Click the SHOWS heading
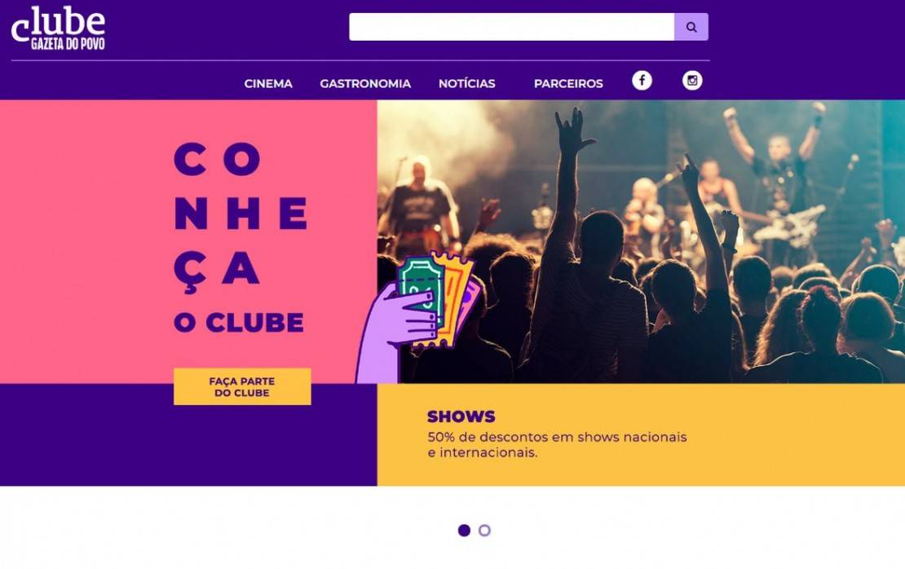The width and height of the screenshot is (905, 569). (461, 417)
